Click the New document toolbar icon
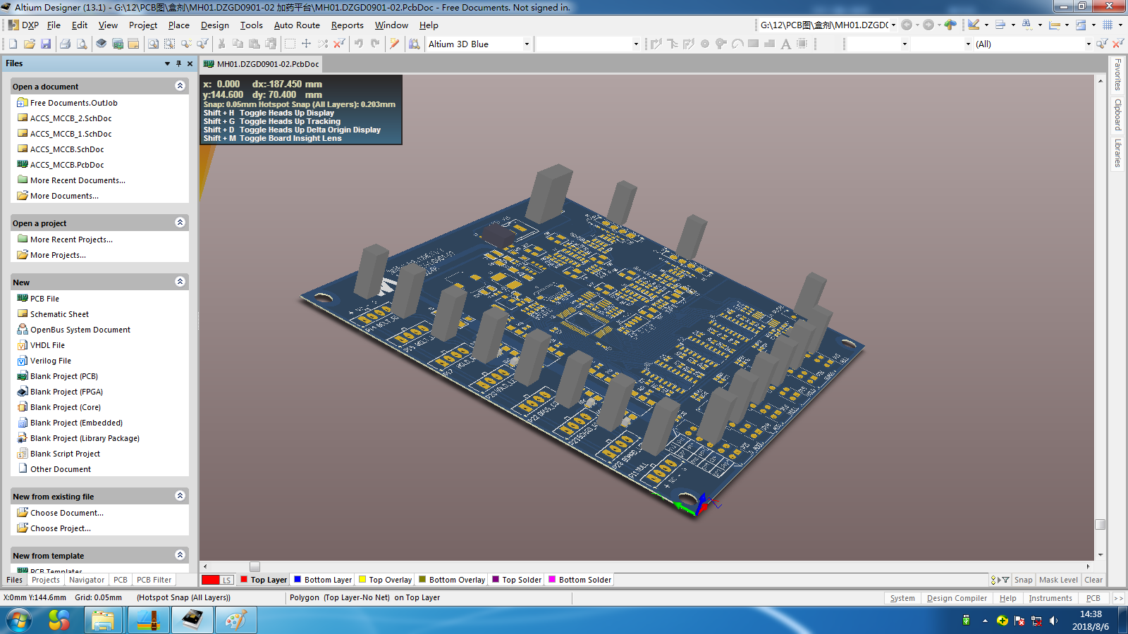The width and height of the screenshot is (1128, 634). [x=13, y=44]
